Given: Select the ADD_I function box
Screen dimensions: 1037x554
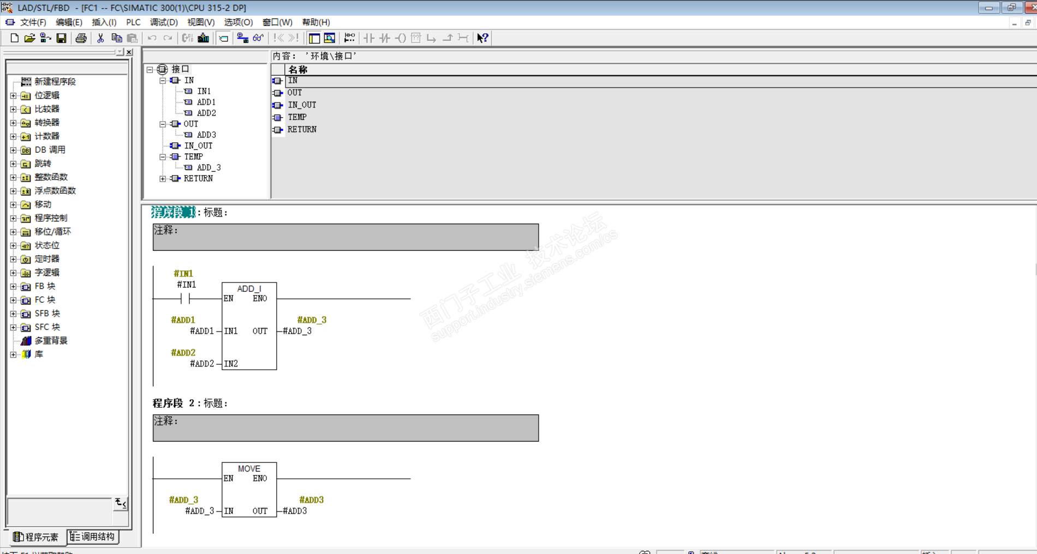Looking at the screenshot, I should tap(249, 326).
